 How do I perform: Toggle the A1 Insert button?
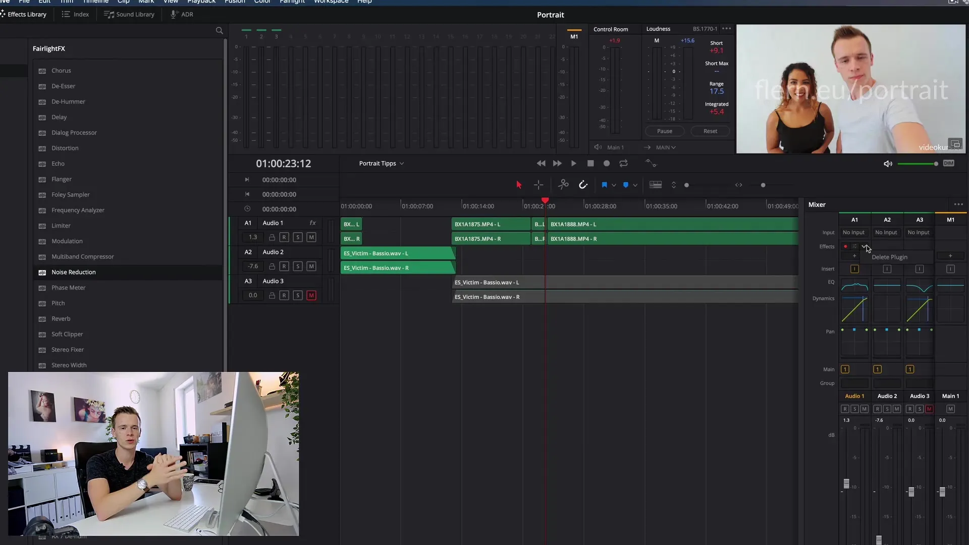[854, 269]
